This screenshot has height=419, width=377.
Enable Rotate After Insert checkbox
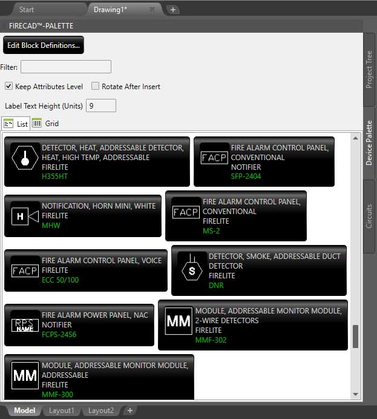point(95,86)
